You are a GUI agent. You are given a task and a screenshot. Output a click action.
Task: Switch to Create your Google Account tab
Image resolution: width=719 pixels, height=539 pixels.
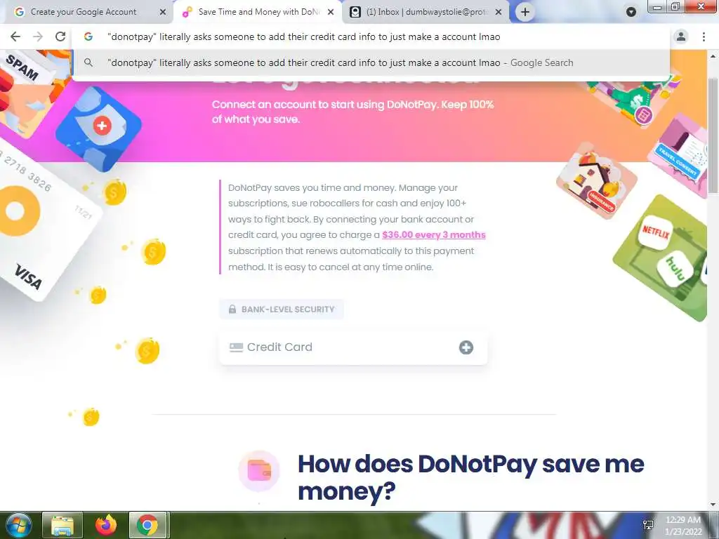(x=84, y=12)
